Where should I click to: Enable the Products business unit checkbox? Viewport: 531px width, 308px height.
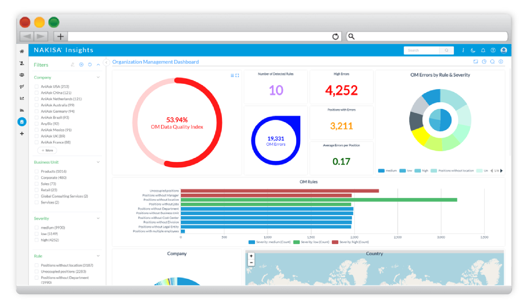[x=37, y=171]
